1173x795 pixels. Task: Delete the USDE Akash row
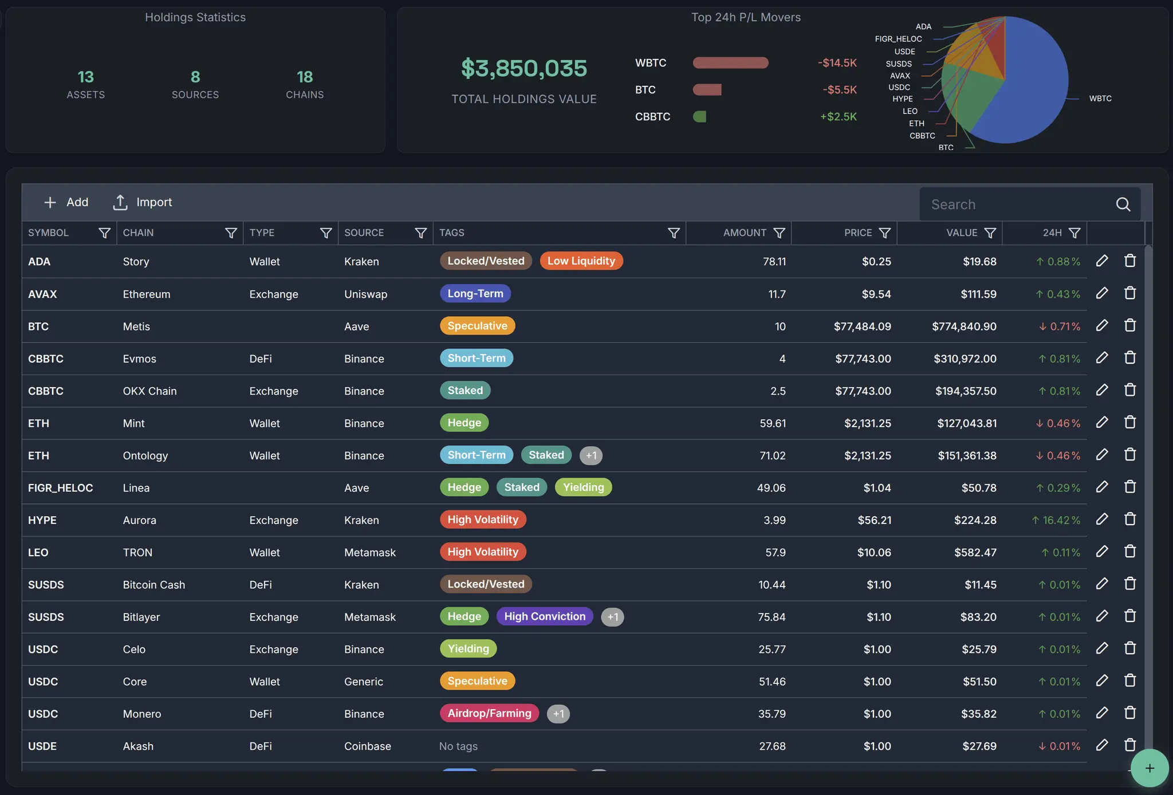tap(1130, 745)
